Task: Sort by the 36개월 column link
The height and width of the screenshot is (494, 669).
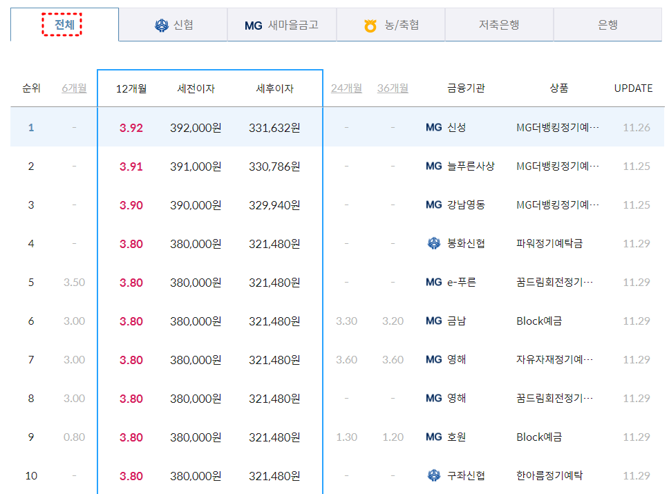Action: pyautogui.click(x=393, y=88)
